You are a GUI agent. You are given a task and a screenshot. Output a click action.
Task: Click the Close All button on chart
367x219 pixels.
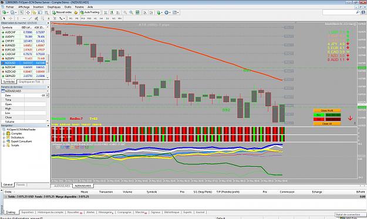[x=327, y=124]
